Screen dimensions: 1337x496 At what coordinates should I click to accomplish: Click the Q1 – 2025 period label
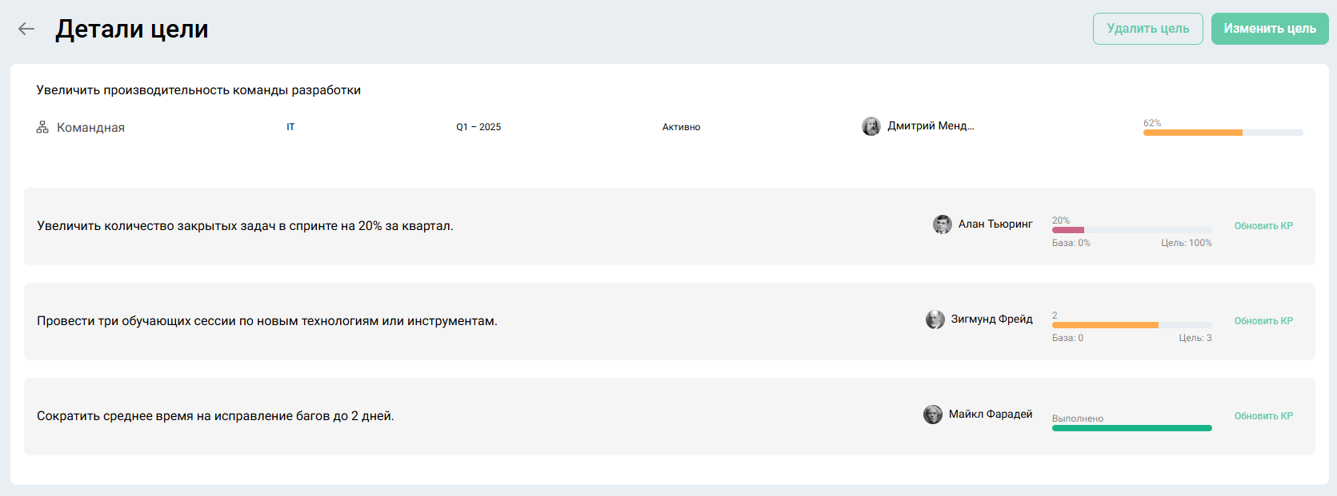click(478, 127)
